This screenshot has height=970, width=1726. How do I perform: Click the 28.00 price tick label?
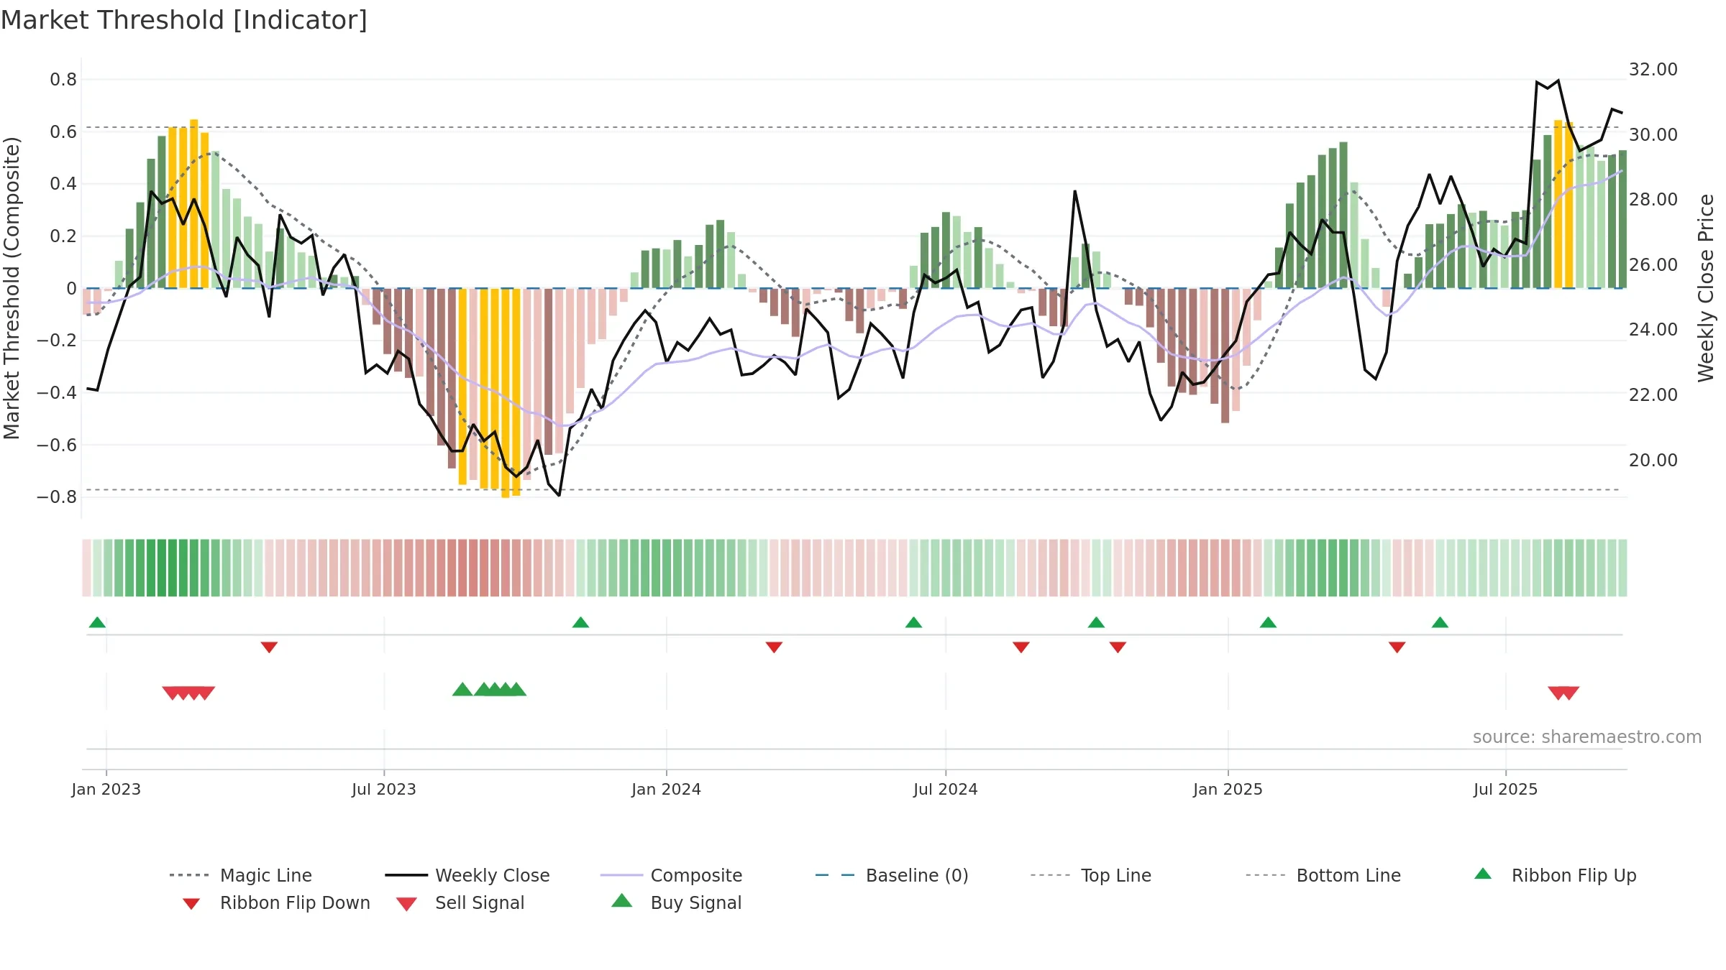coord(1653,199)
